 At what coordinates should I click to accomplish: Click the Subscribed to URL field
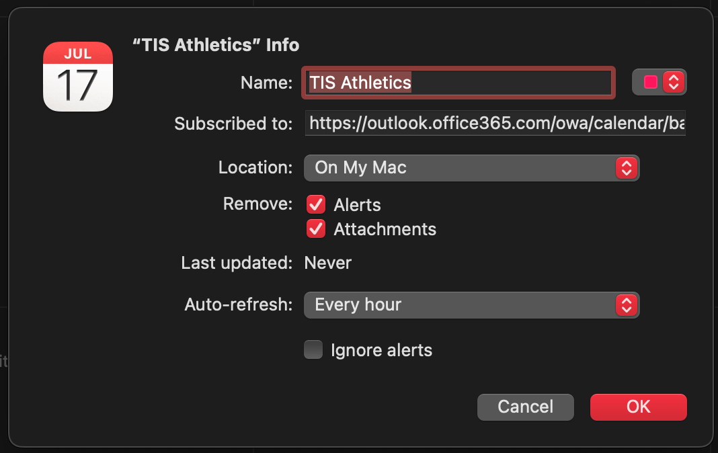click(x=495, y=124)
